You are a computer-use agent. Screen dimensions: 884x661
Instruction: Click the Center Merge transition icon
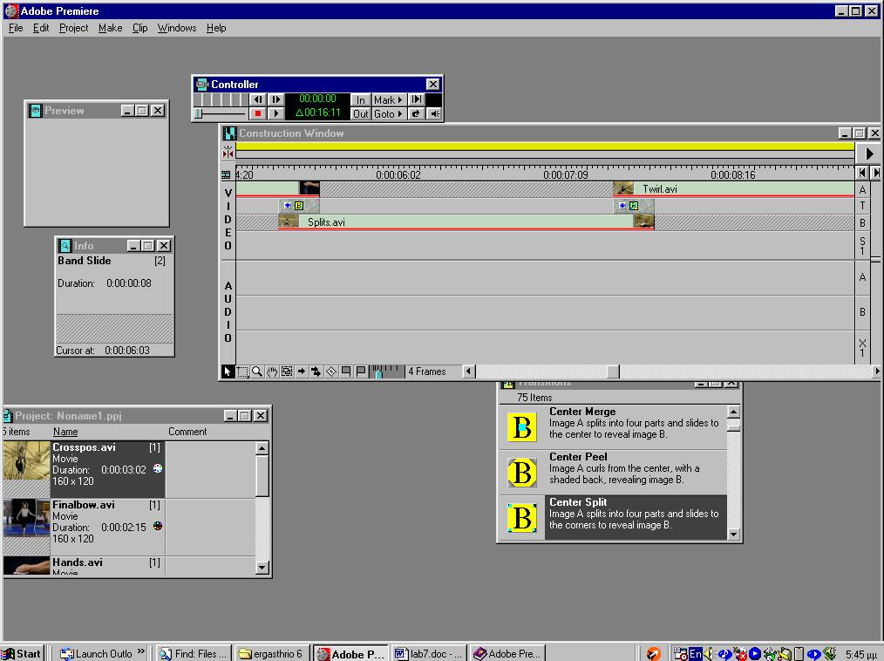[522, 427]
